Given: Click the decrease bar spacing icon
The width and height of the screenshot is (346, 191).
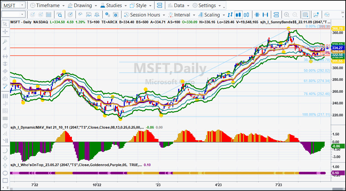Looking at the screenshot, I should tap(257, 15).
